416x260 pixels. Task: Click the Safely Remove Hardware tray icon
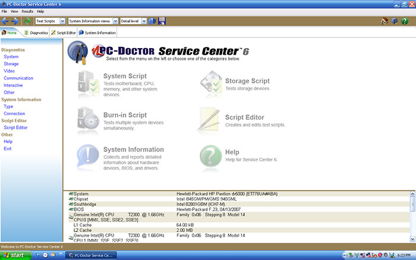[351, 255]
